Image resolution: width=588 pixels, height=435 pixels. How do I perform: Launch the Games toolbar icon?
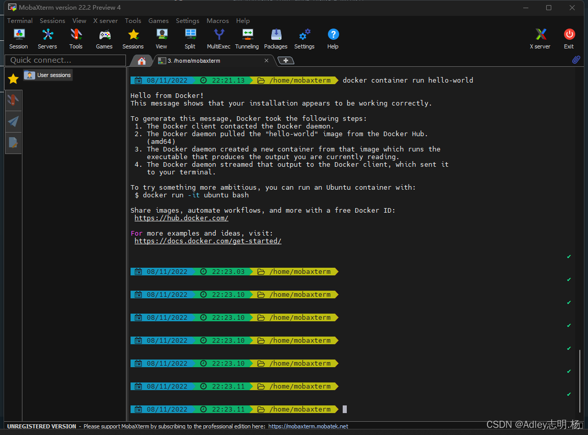pos(104,39)
